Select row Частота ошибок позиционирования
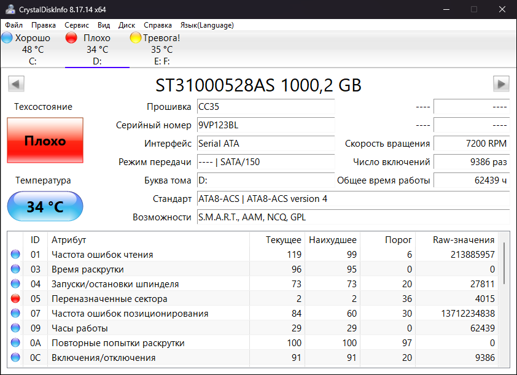The width and height of the screenshot is (517, 375). (253, 313)
